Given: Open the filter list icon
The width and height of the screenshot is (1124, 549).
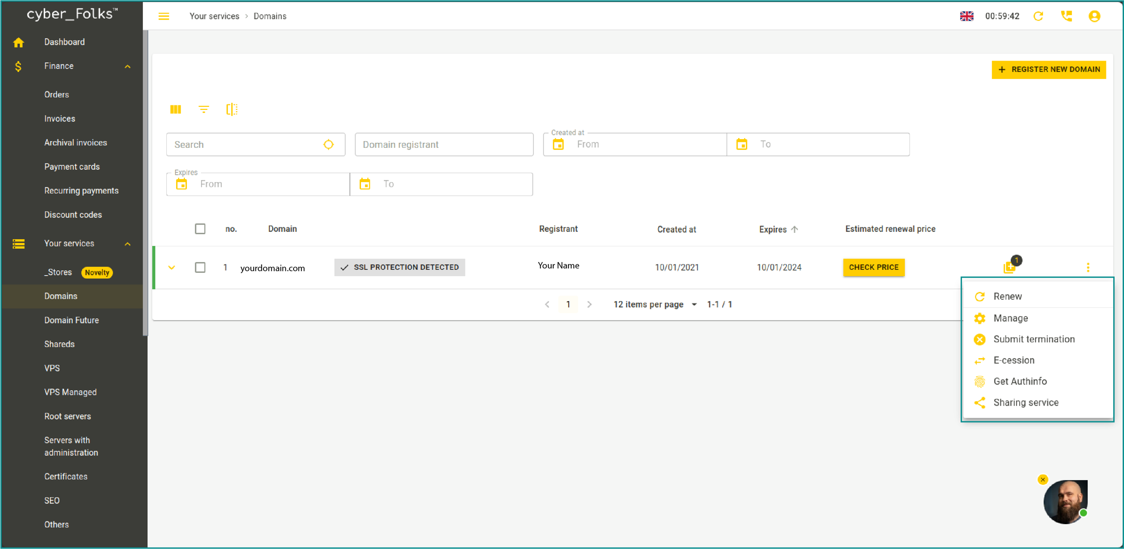Looking at the screenshot, I should tap(204, 109).
